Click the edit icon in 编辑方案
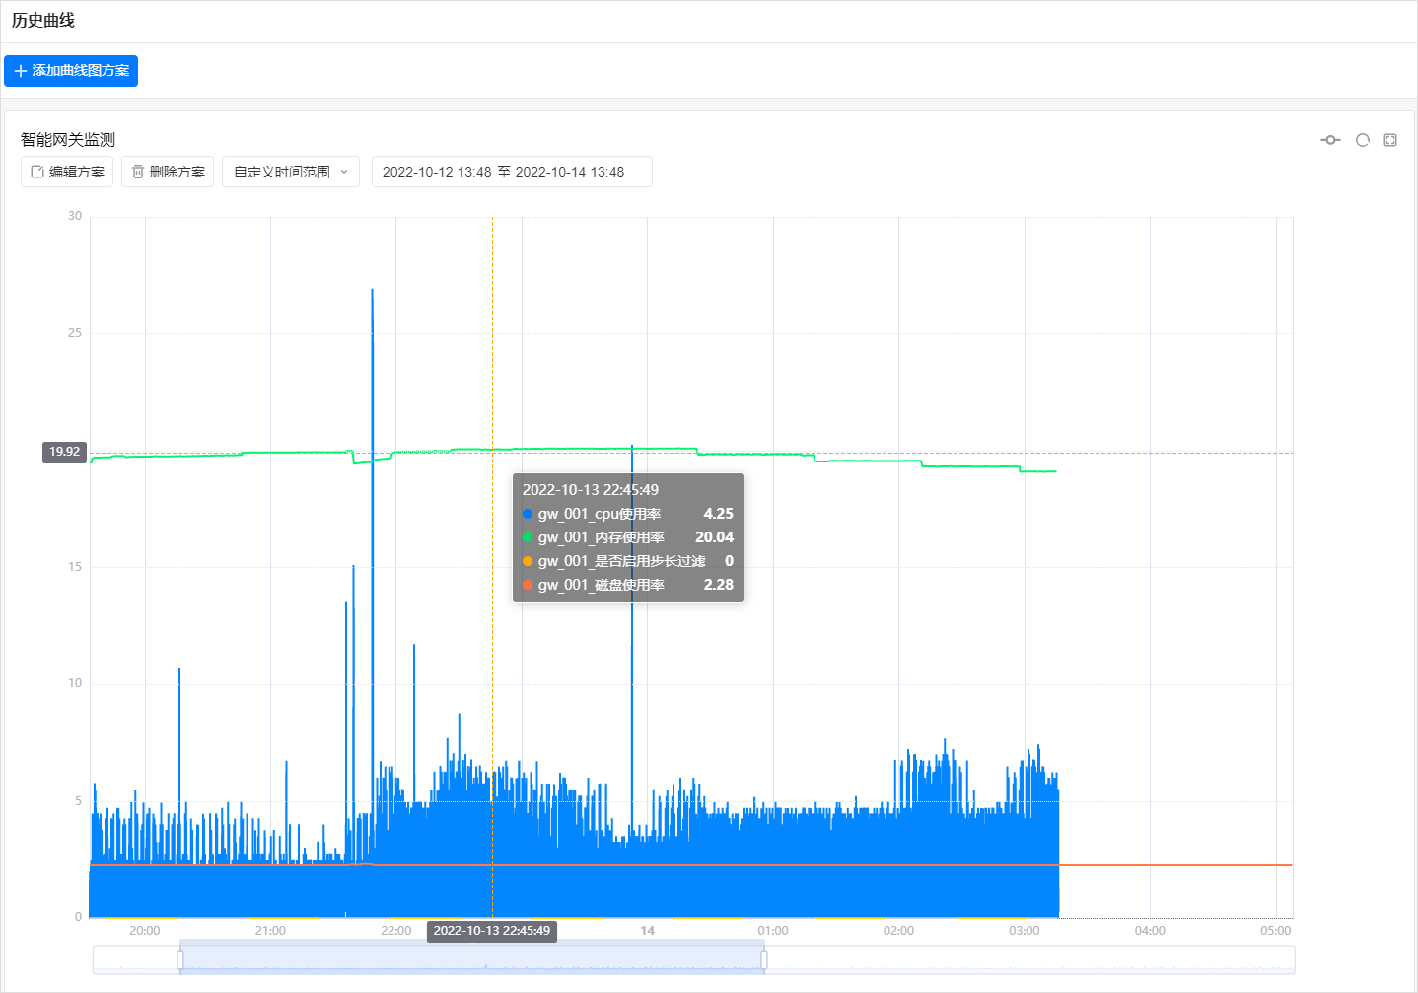This screenshot has height=993, width=1418. tap(37, 172)
